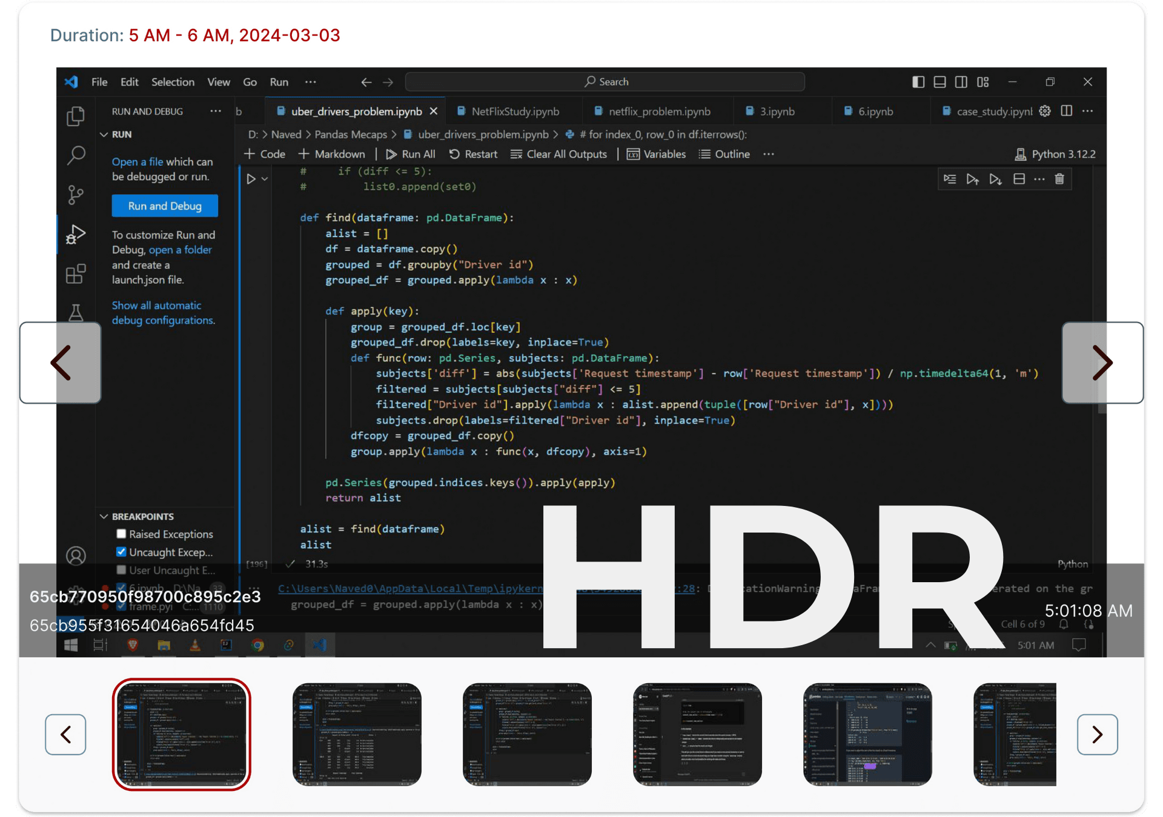
Task: Open run cell options dropdown arrow
Action: click(265, 179)
